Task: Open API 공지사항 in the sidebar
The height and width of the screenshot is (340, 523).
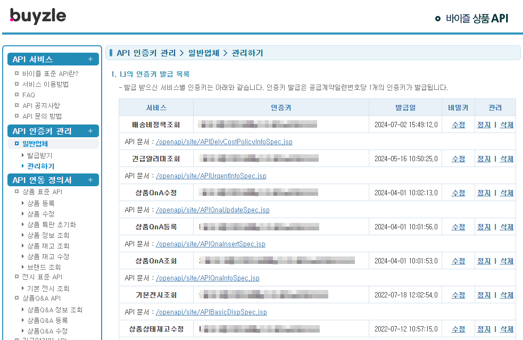Action: click(41, 105)
